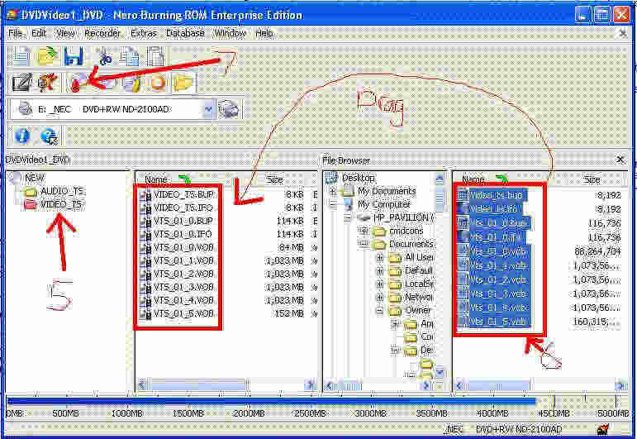This screenshot has width=637, height=439.
Task: Select the Owner folder in tree
Action: [419, 311]
